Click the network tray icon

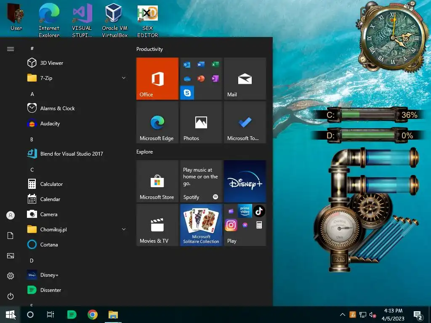(x=363, y=315)
